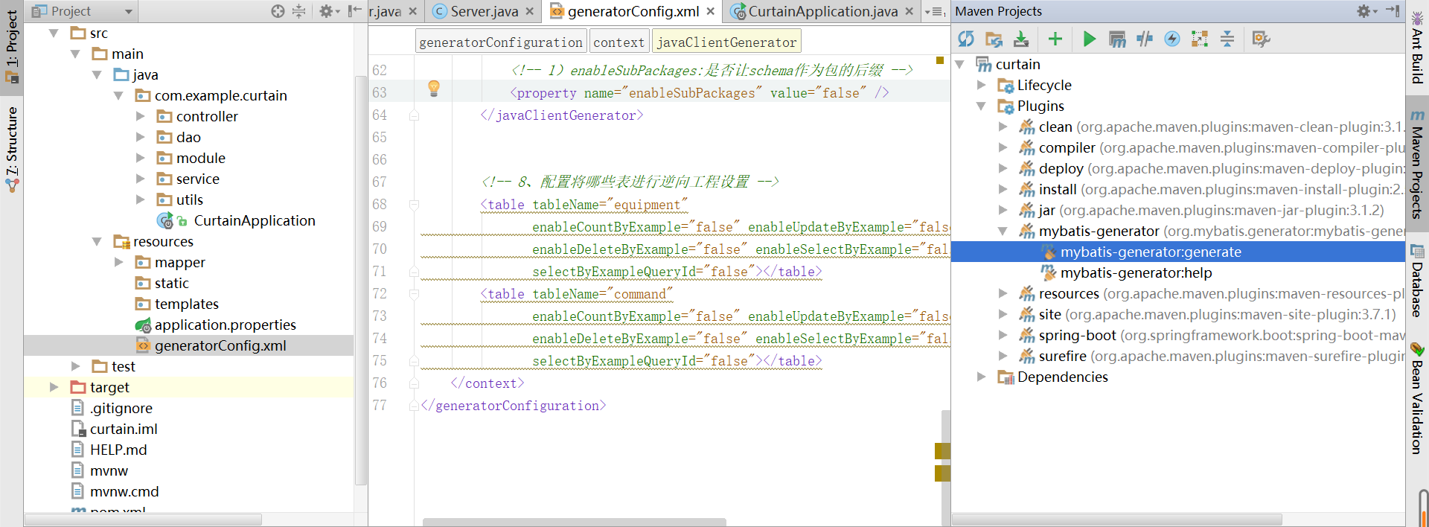
Task: Hide the Maven Projects panel
Action: 1393,11
